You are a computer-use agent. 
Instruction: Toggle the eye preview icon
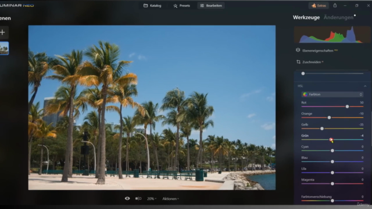pyautogui.click(x=127, y=199)
